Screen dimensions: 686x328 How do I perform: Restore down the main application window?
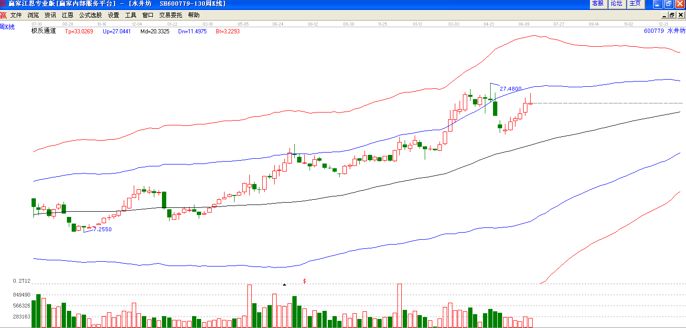[668, 4]
